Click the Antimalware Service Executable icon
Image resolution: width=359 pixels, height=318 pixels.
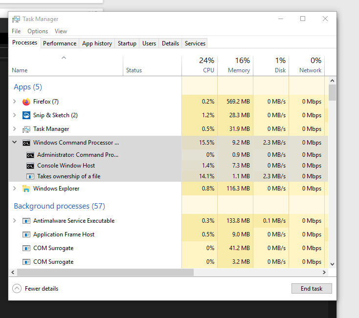[26, 221]
